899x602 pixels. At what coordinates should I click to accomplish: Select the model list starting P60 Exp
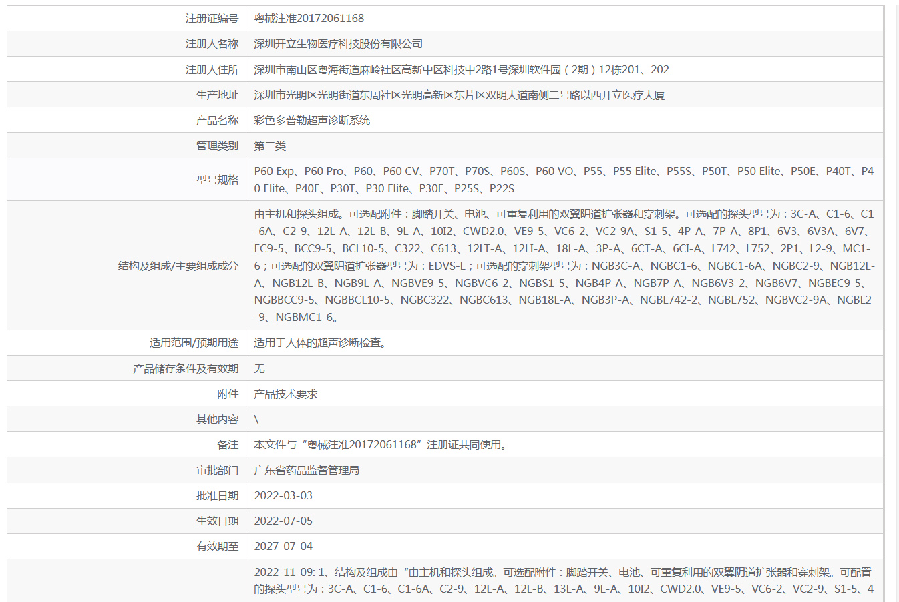coord(564,180)
